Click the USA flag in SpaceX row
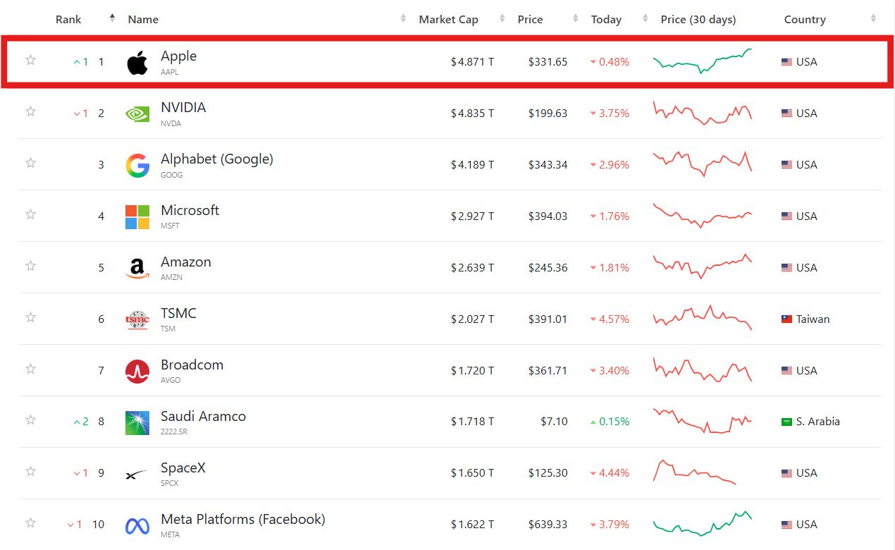This screenshot has width=895, height=550. [787, 473]
